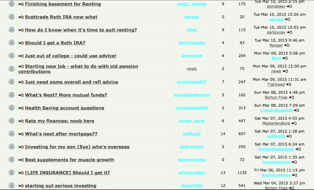The width and height of the screenshot is (314, 190).
Task: Open 'How do I know when it's time to quit renting?'
Action: 81,30
